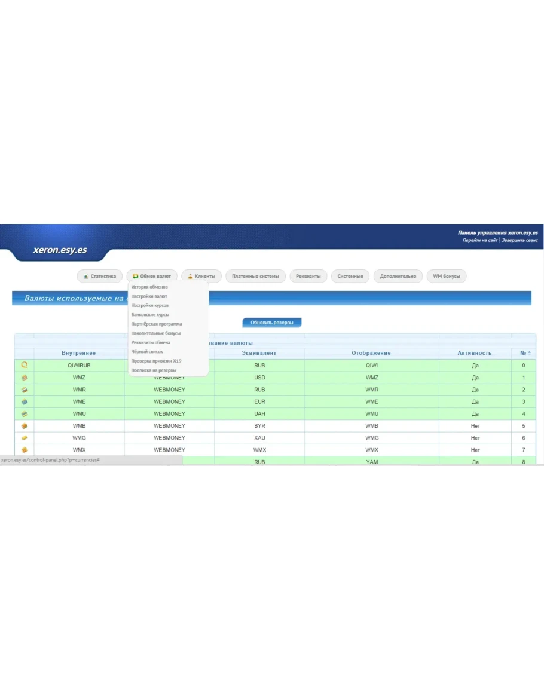The image size is (544, 690).
Task: Click the WMB wallet icon
Action: (x=25, y=426)
